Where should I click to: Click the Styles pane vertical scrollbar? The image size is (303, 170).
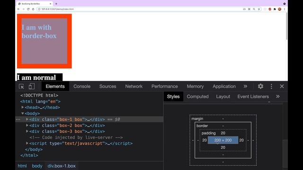[x=285, y=153]
